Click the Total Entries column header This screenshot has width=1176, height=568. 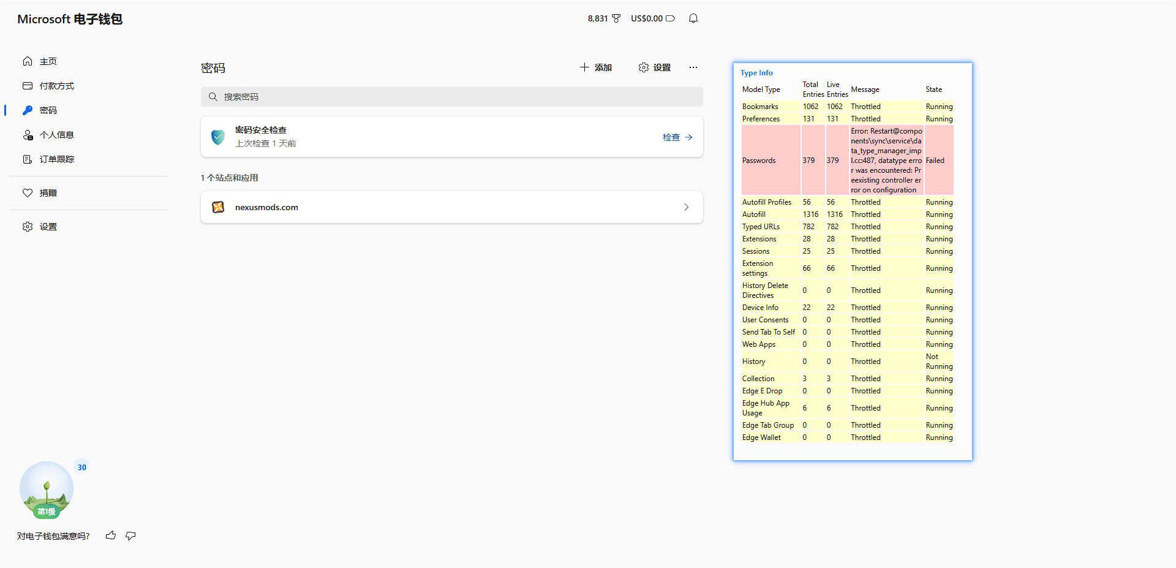813,89
